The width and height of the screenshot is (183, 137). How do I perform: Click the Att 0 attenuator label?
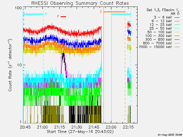tap(175, 14)
